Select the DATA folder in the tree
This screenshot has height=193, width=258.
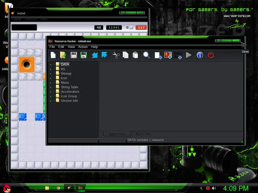(x=62, y=64)
